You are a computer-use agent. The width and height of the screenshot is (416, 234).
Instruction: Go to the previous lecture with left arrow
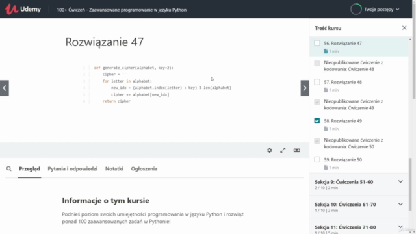tap(5, 88)
